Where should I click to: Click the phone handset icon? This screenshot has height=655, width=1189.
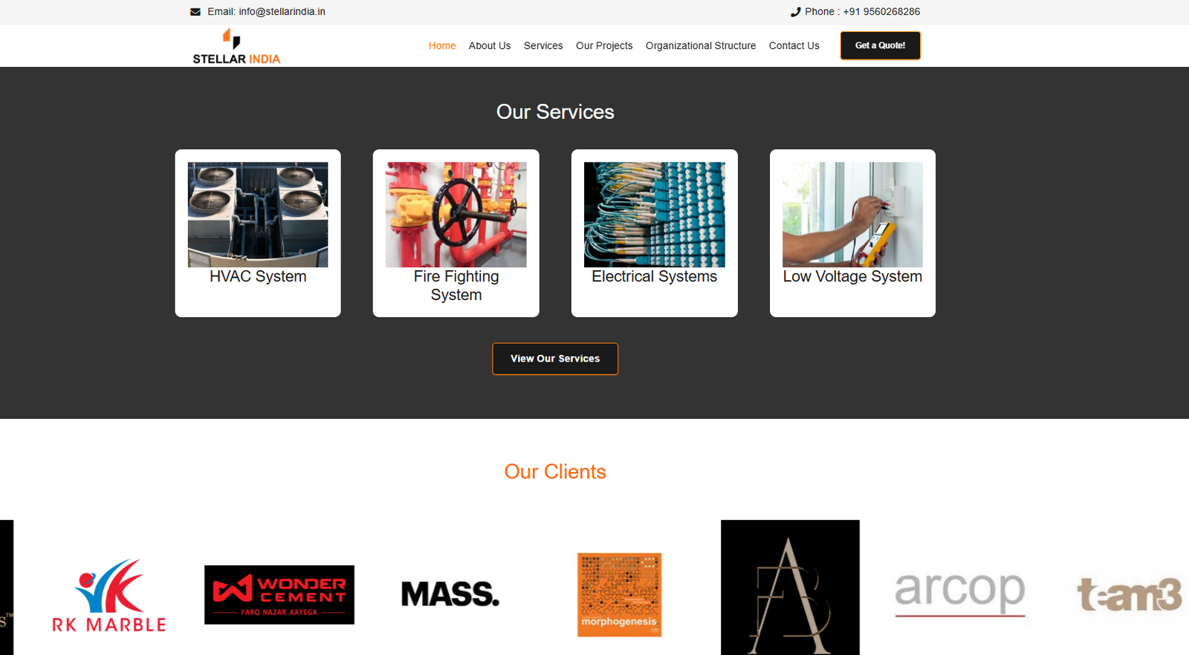(795, 12)
